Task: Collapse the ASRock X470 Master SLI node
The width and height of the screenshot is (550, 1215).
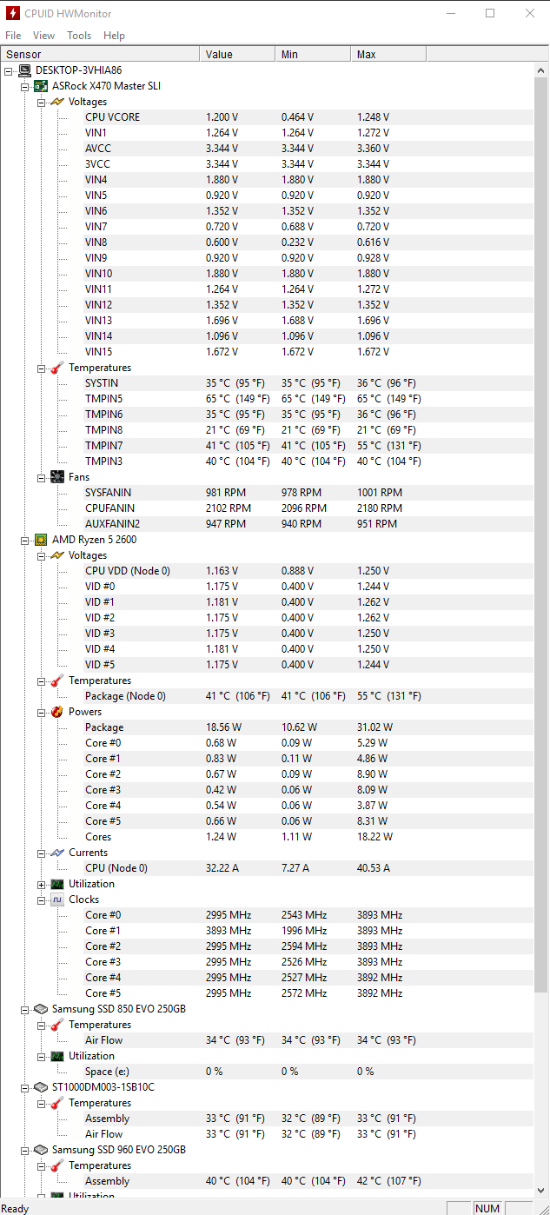Action: coord(25,86)
